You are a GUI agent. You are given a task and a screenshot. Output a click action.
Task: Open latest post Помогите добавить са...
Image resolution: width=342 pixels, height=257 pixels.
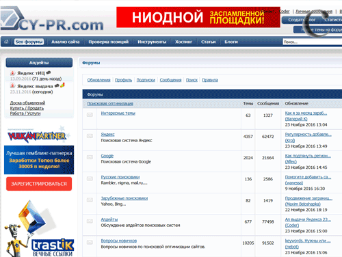(308, 177)
